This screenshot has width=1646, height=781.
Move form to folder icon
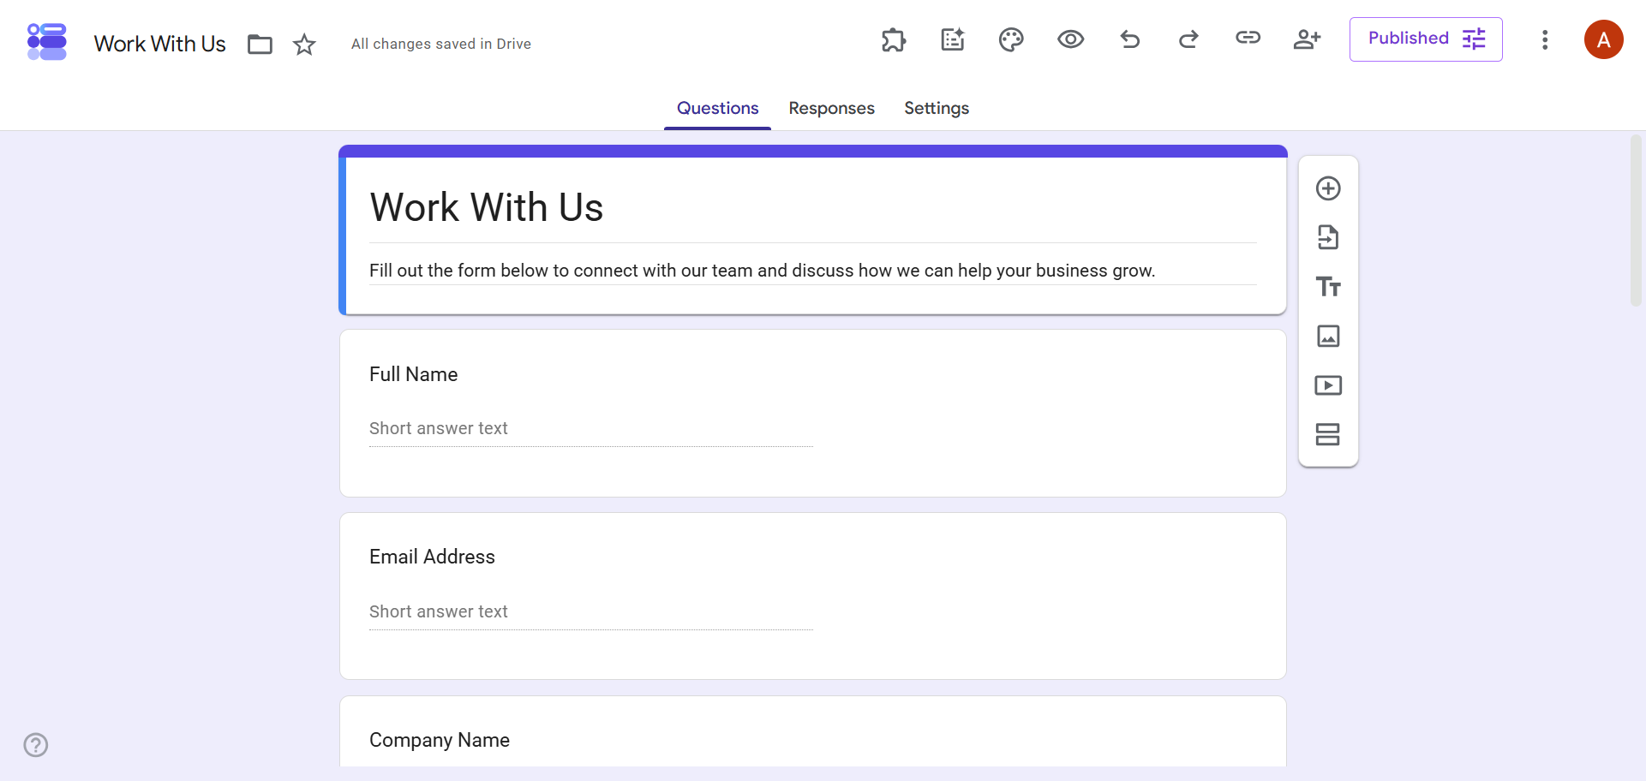coord(260,44)
